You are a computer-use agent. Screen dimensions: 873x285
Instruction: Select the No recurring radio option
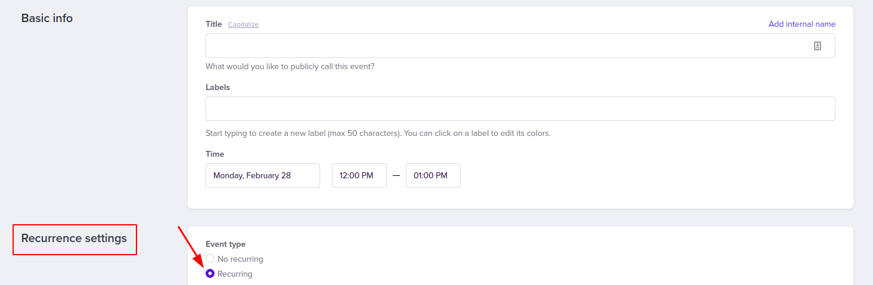(x=210, y=259)
